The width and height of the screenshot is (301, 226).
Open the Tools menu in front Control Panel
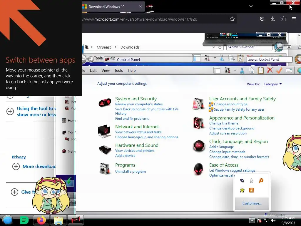119,71
